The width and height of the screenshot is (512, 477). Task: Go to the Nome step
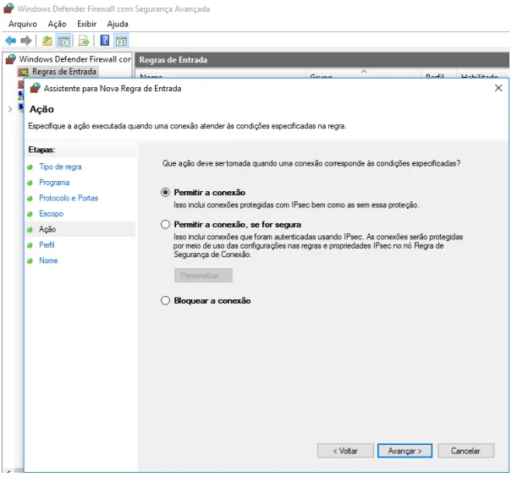(48, 260)
